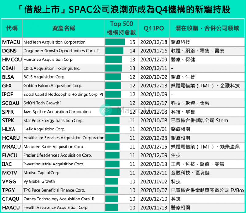The height and width of the screenshot is (213, 246).
Task: Click the 潛在收購、合併公司領域 header
Action: click(207, 28)
